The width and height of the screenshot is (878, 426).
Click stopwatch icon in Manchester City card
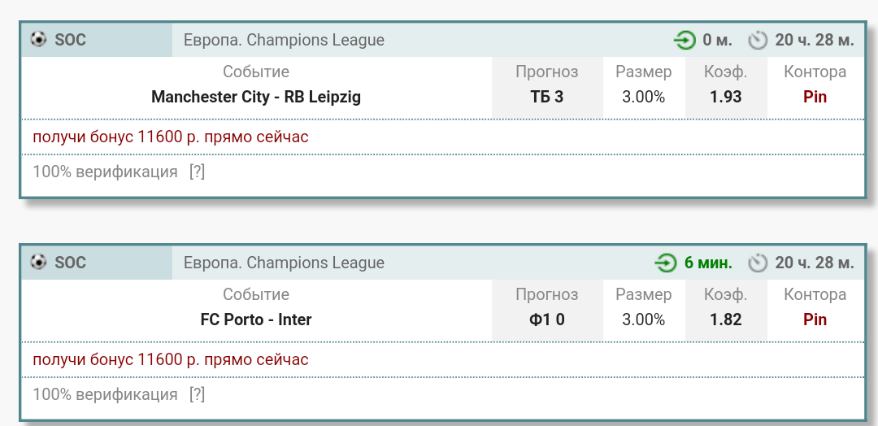click(x=758, y=40)
